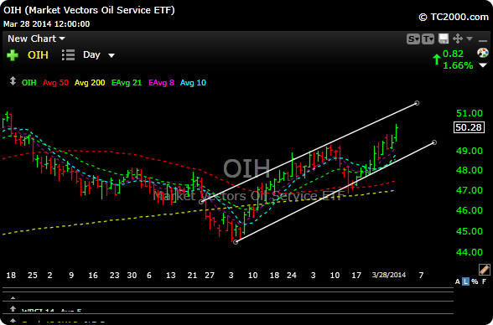Viewport: 493px width, 325px height.
Task: Click the EAvg 21 legend label
Action: pos(127,83)
